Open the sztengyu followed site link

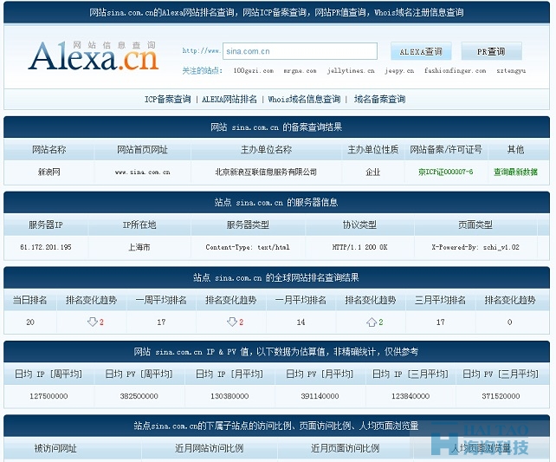511,70
